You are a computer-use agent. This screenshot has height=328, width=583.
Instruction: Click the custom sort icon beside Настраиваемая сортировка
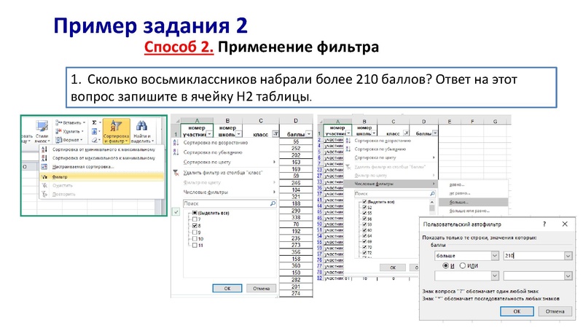44,167
